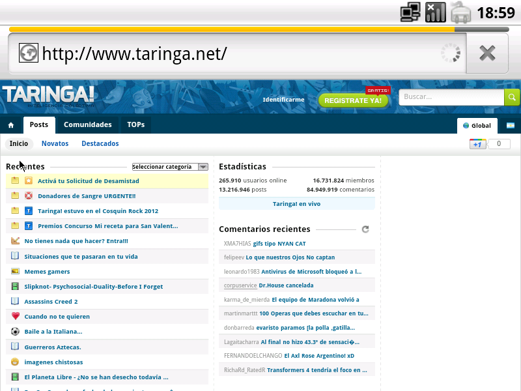Click the book icon beside Assassins Creed 2
Viewport: 521px width, 391px height.
point(15,301)
